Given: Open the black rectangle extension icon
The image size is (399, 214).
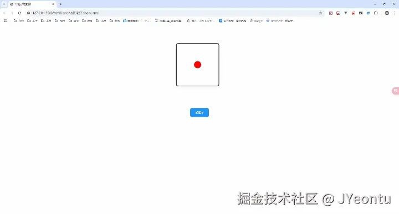Looking at the screenshot, I should (x=361, y=13).
